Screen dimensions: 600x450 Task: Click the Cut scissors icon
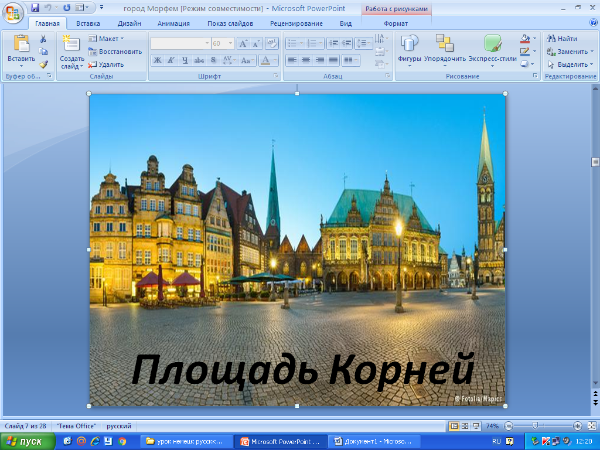click(x=43, y=39)
